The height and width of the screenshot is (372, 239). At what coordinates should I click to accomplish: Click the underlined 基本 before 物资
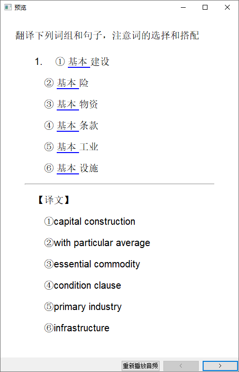pos(68,105)
